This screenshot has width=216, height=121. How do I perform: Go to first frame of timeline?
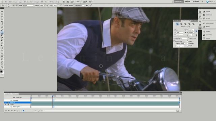pyautogui.click(x=6, y=111)
